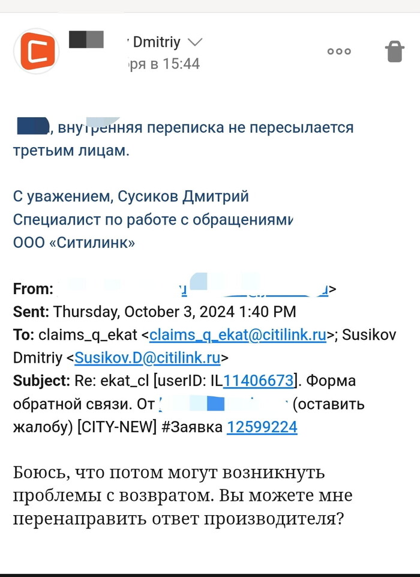Tap the orange Citilink sender avatar
The height and width of the screenshot is (577, 420).
coord(37,52)
